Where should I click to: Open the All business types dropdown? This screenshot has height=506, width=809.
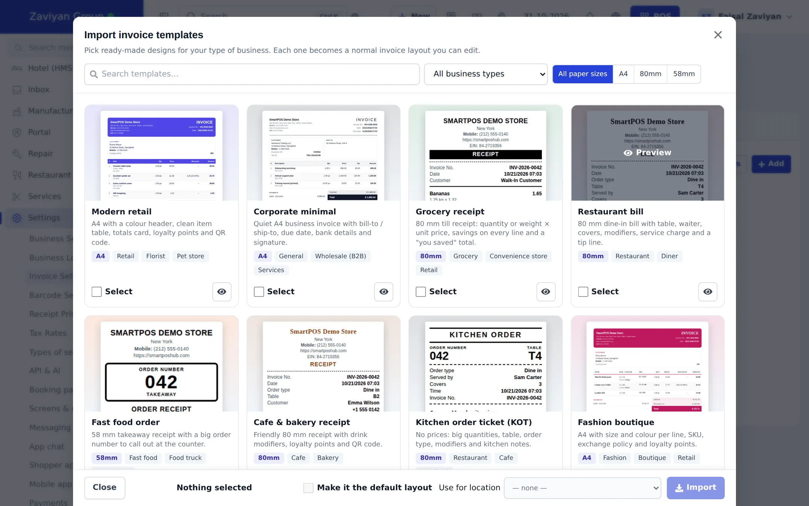[x=486, y=74]
